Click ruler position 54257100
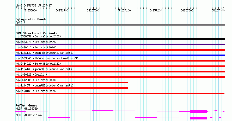Image resolution: width=232 pixels, height=121 pixels. (124, 10)
